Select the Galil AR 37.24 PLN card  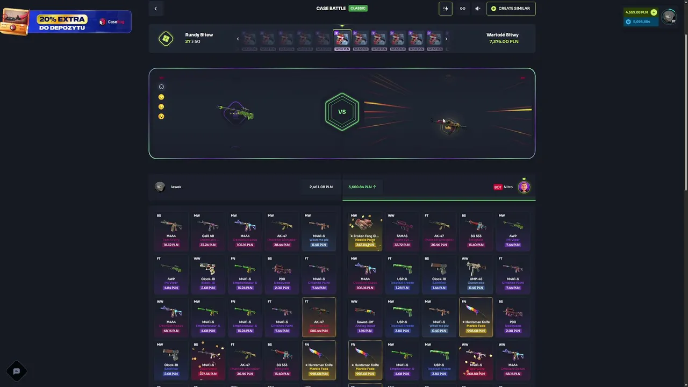coord(208,230)
